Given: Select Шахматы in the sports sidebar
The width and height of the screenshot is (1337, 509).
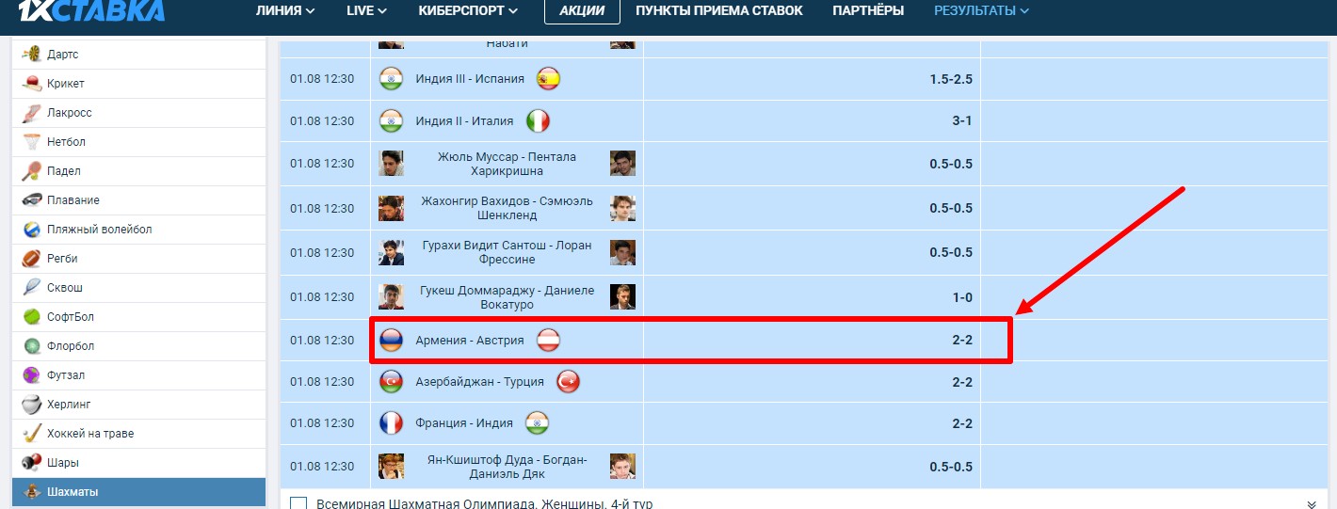Looking at the screenshot, I should [x=72, y=492].
